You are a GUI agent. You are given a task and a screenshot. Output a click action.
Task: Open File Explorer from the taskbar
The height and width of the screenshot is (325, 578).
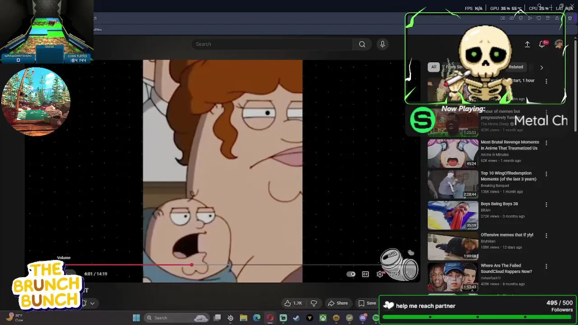pos(244,318)
